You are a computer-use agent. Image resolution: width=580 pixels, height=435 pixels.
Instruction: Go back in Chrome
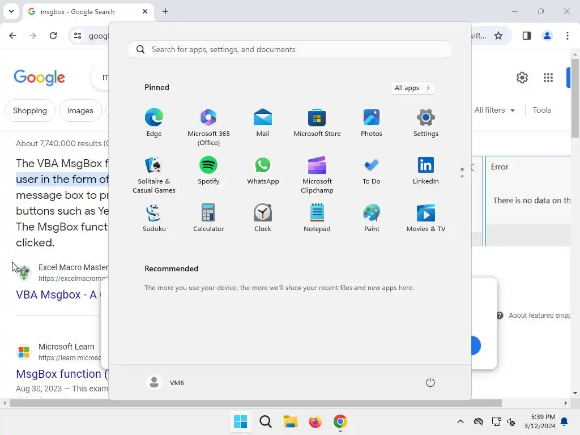pos(12,36)
